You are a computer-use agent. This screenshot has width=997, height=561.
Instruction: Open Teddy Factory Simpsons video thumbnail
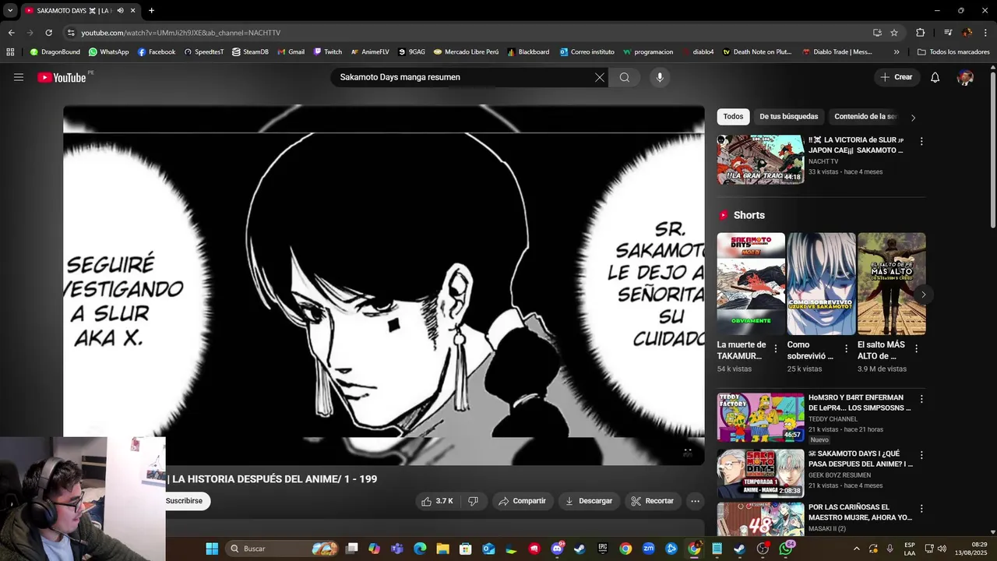[760, 417]
